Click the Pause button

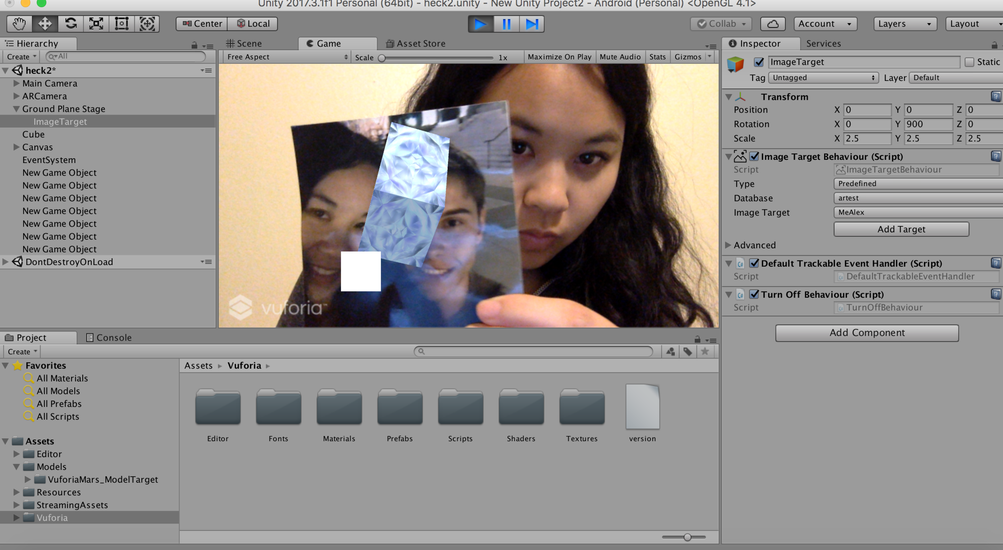point(506,24)
